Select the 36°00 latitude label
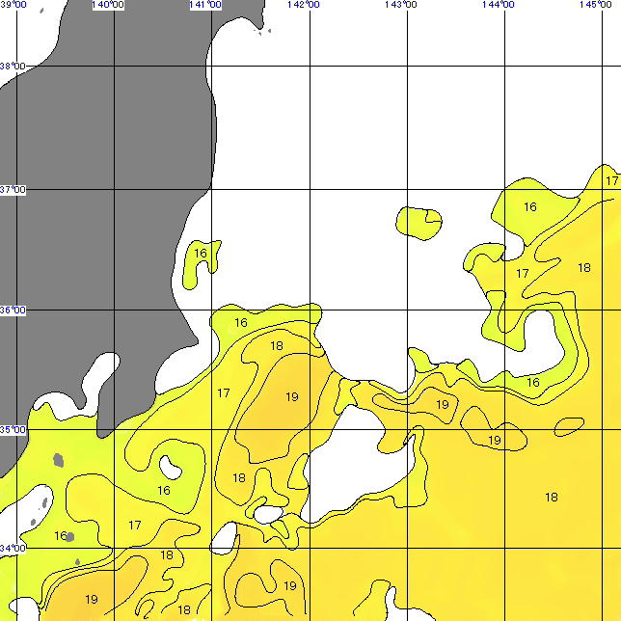Image resolution: width=621 pixels, height=621 pixels. (x=13, y=310)
